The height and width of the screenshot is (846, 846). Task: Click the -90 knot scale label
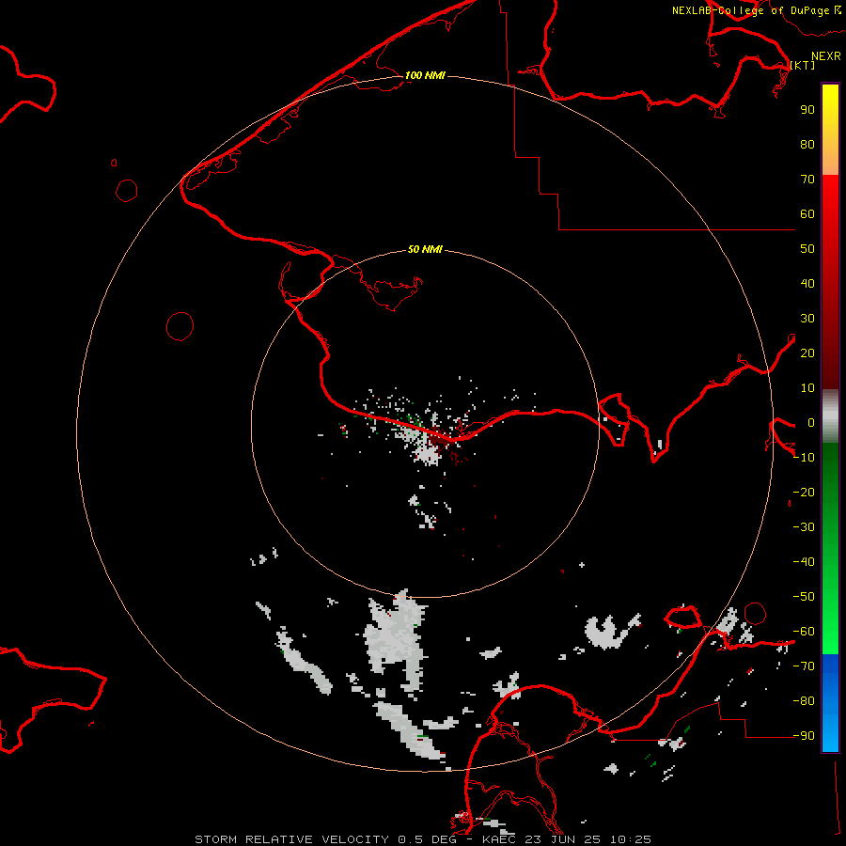click(804, 736)
